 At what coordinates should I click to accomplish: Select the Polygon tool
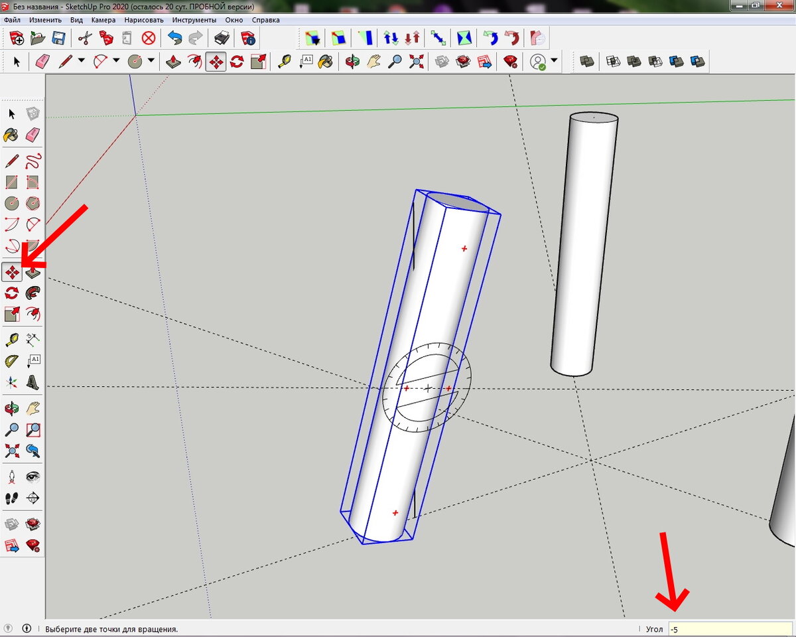coord(33,203)
